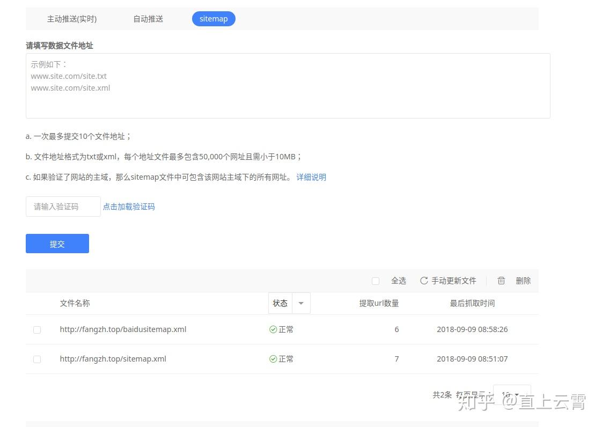Check the 全选 select-all checkbox
This screenshot has height=427, width=602.
point(376,281)
